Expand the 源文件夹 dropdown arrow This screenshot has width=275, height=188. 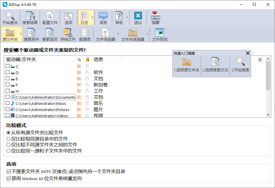tap(21, 34)
